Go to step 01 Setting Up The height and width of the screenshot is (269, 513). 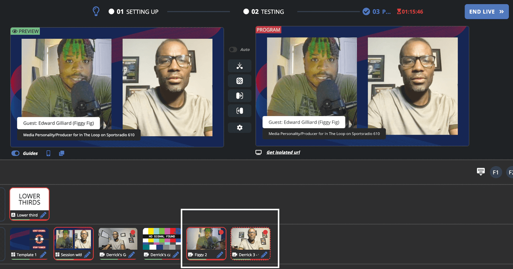pos(133,12)
